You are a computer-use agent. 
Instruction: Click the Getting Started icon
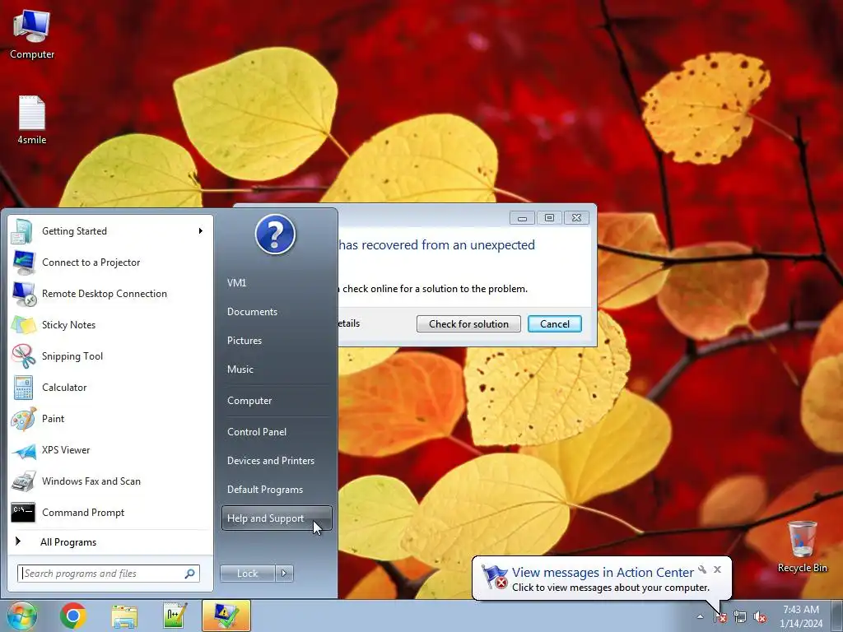tap(22, 231)
